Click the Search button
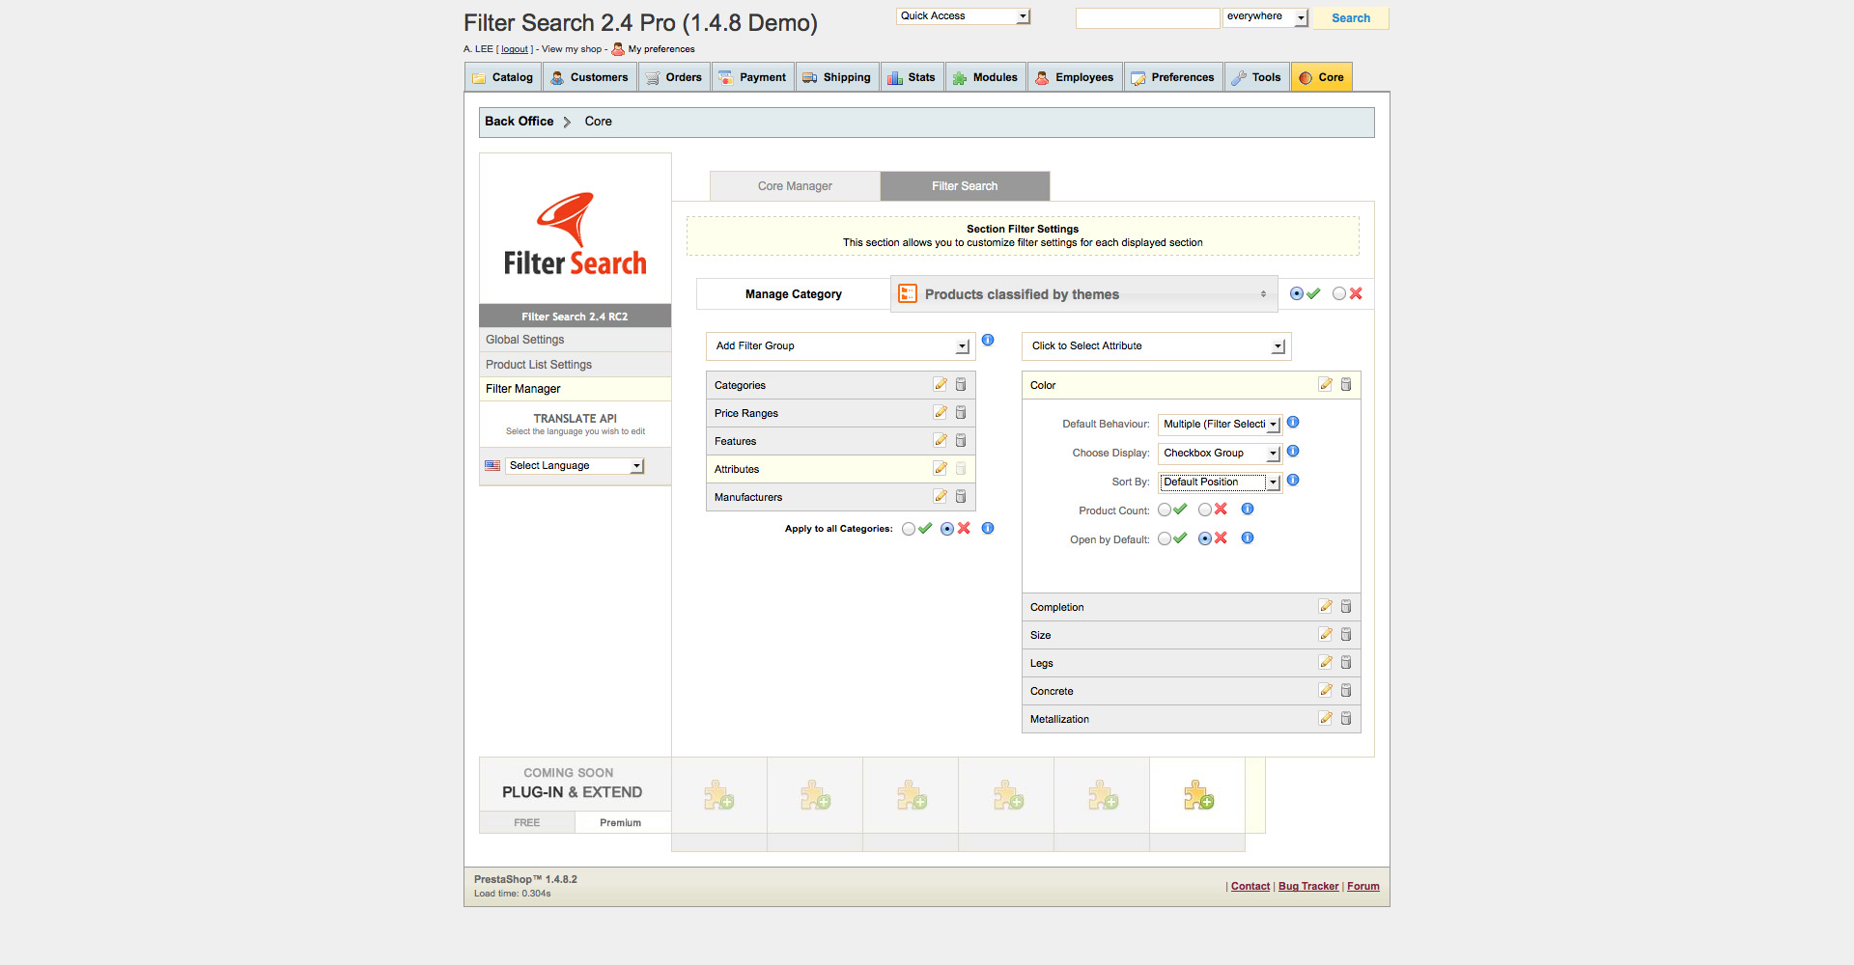This screenshot has height=965, width=1854. click(x=1350, y=17)
